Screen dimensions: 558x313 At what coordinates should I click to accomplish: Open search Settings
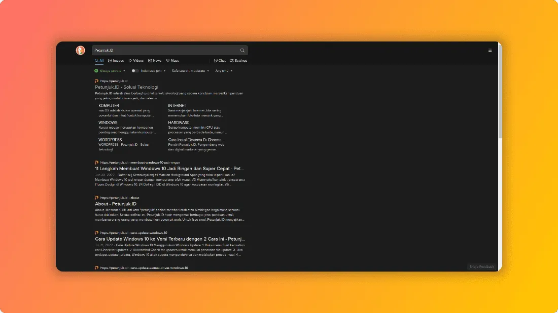238,61
